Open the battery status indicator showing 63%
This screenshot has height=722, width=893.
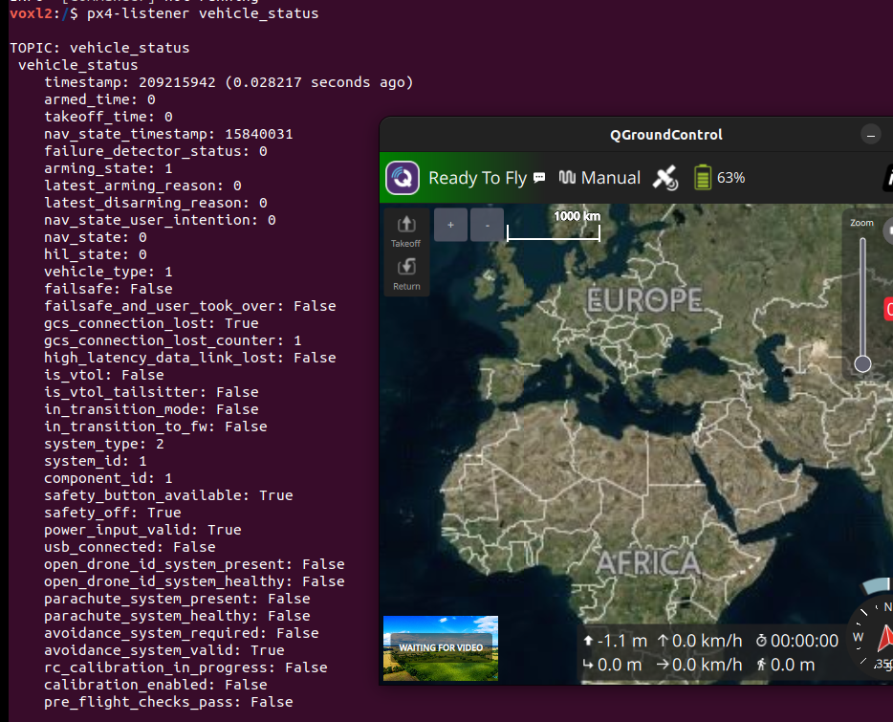pos(720,178)
